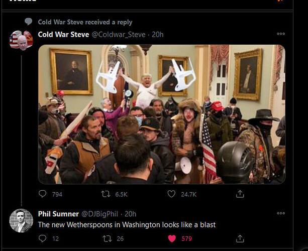
Task: Open the @Coldwar_Steve handle link
Action: (119, 35)
